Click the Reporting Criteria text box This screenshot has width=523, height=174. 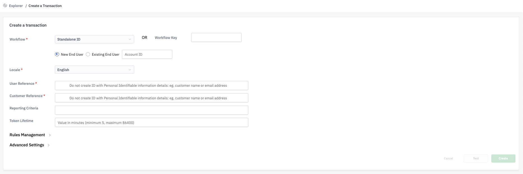pyautogui.click(x=151, y=110)
